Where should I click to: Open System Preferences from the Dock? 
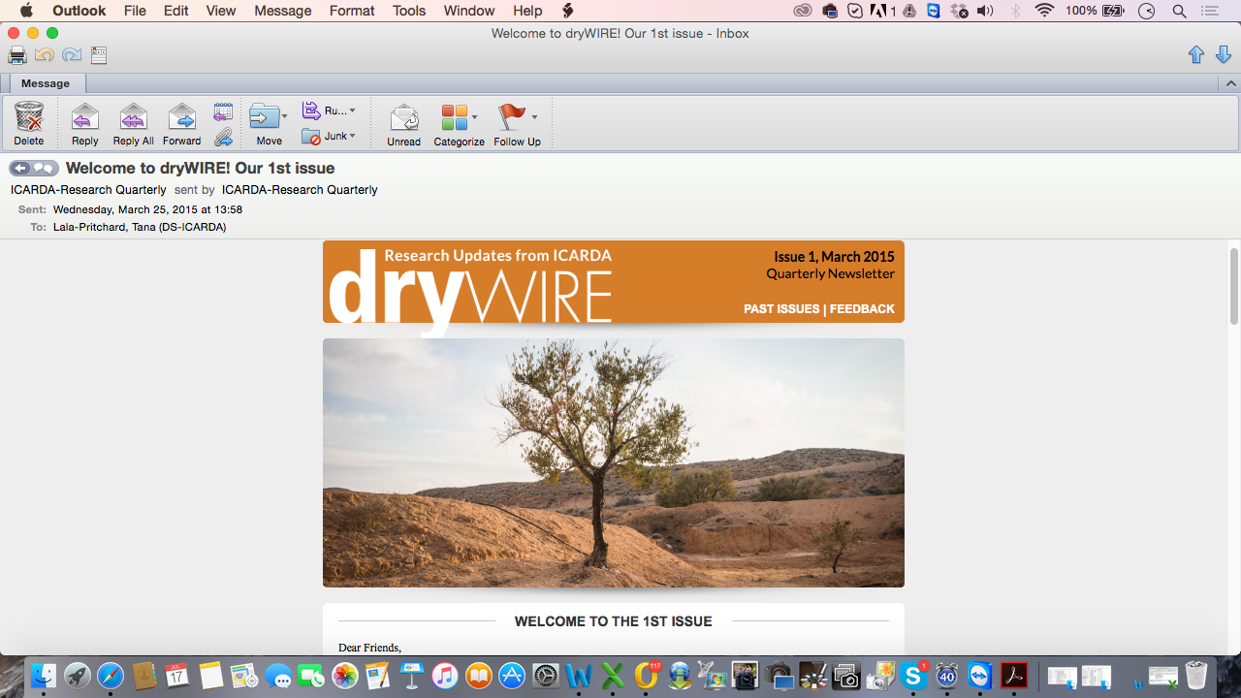[546, 676]
